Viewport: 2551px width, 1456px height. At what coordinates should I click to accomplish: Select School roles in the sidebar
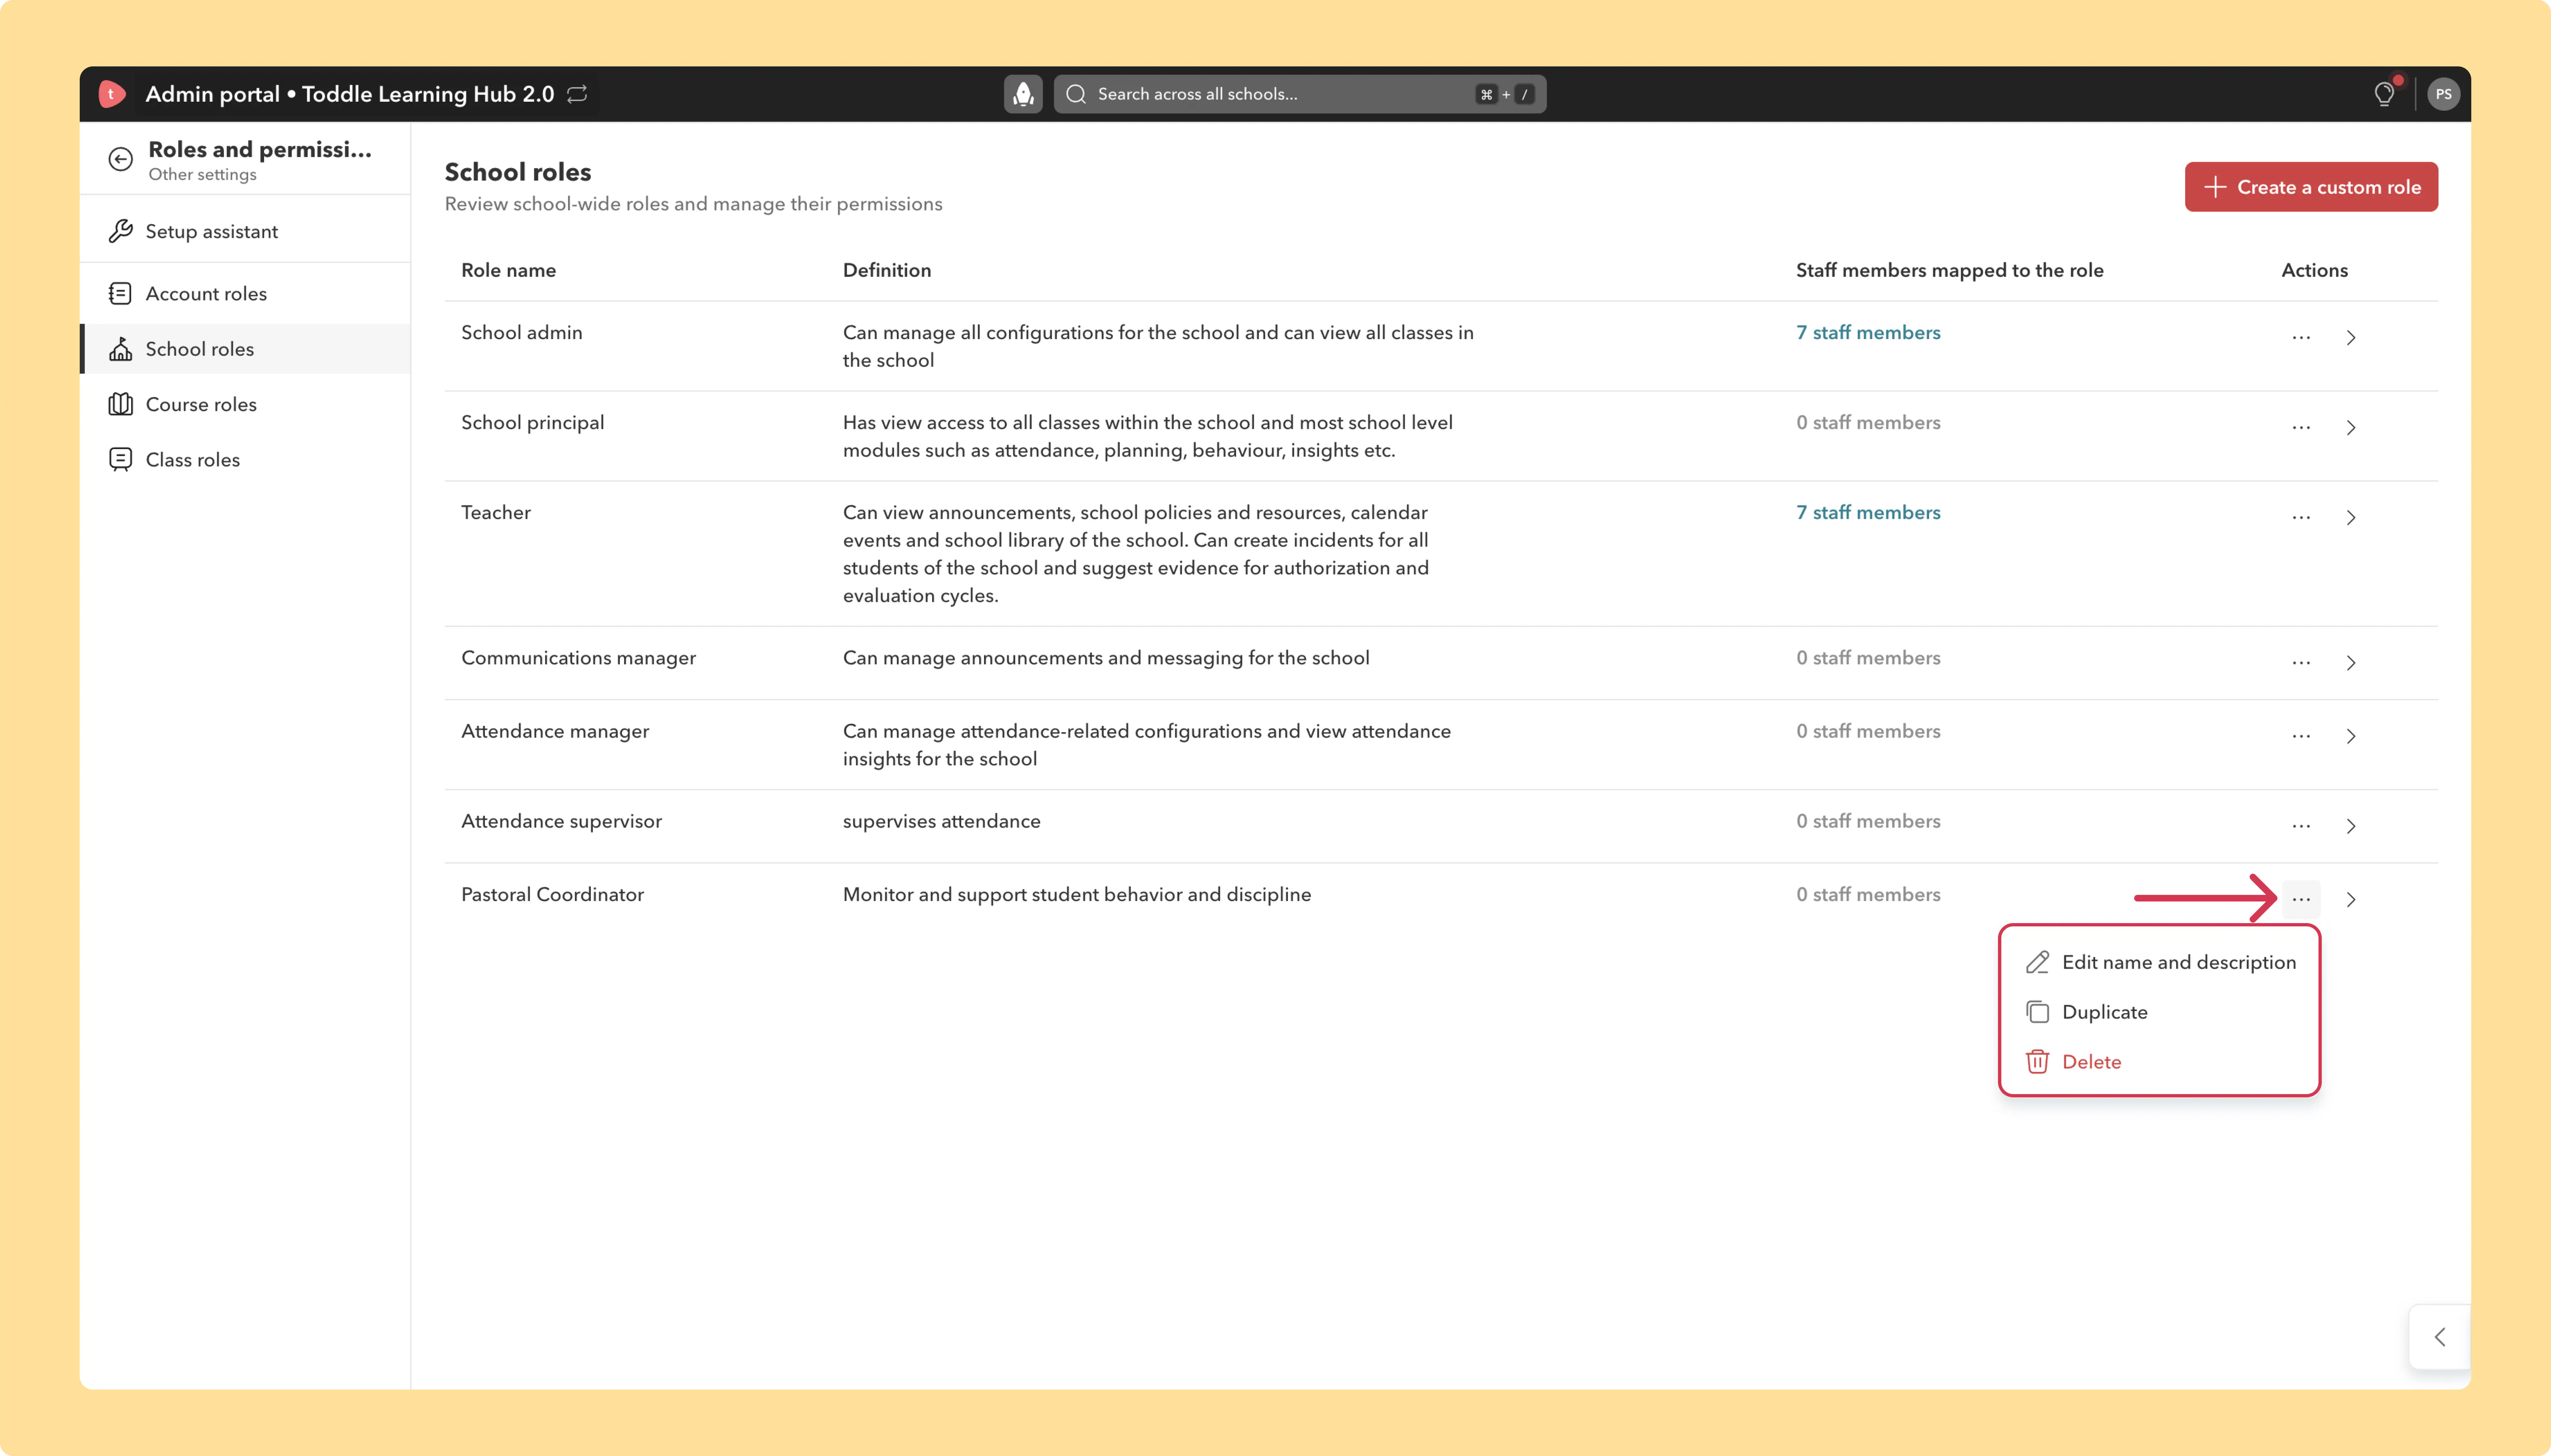point(245,349)
